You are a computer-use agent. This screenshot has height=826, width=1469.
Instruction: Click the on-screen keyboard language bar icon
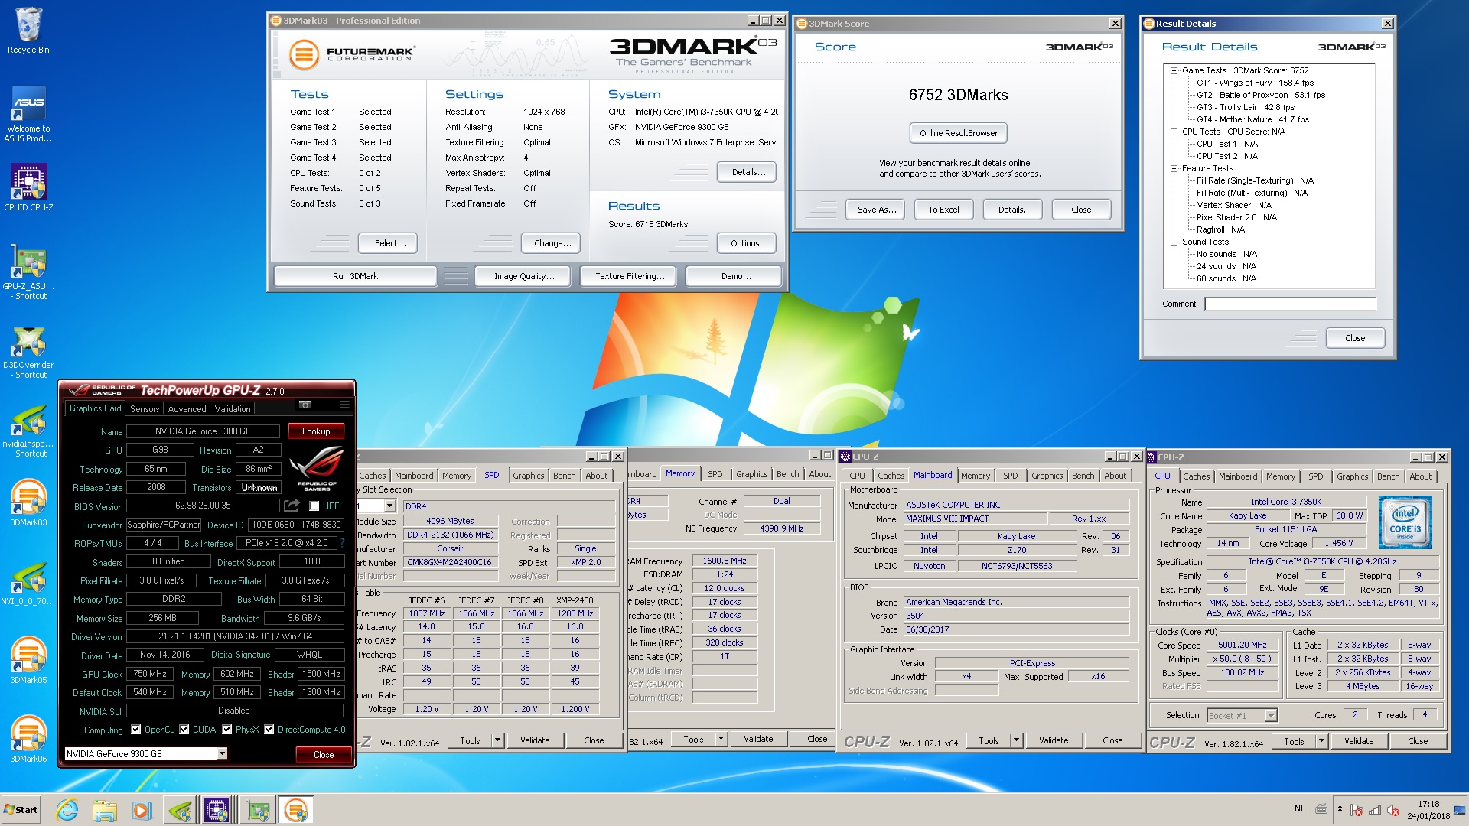1321,808
